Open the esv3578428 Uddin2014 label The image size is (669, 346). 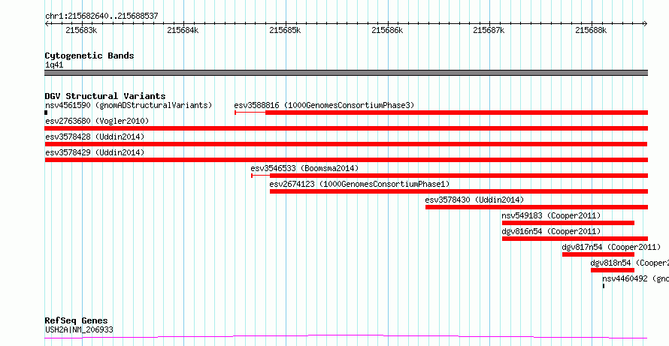95,137
